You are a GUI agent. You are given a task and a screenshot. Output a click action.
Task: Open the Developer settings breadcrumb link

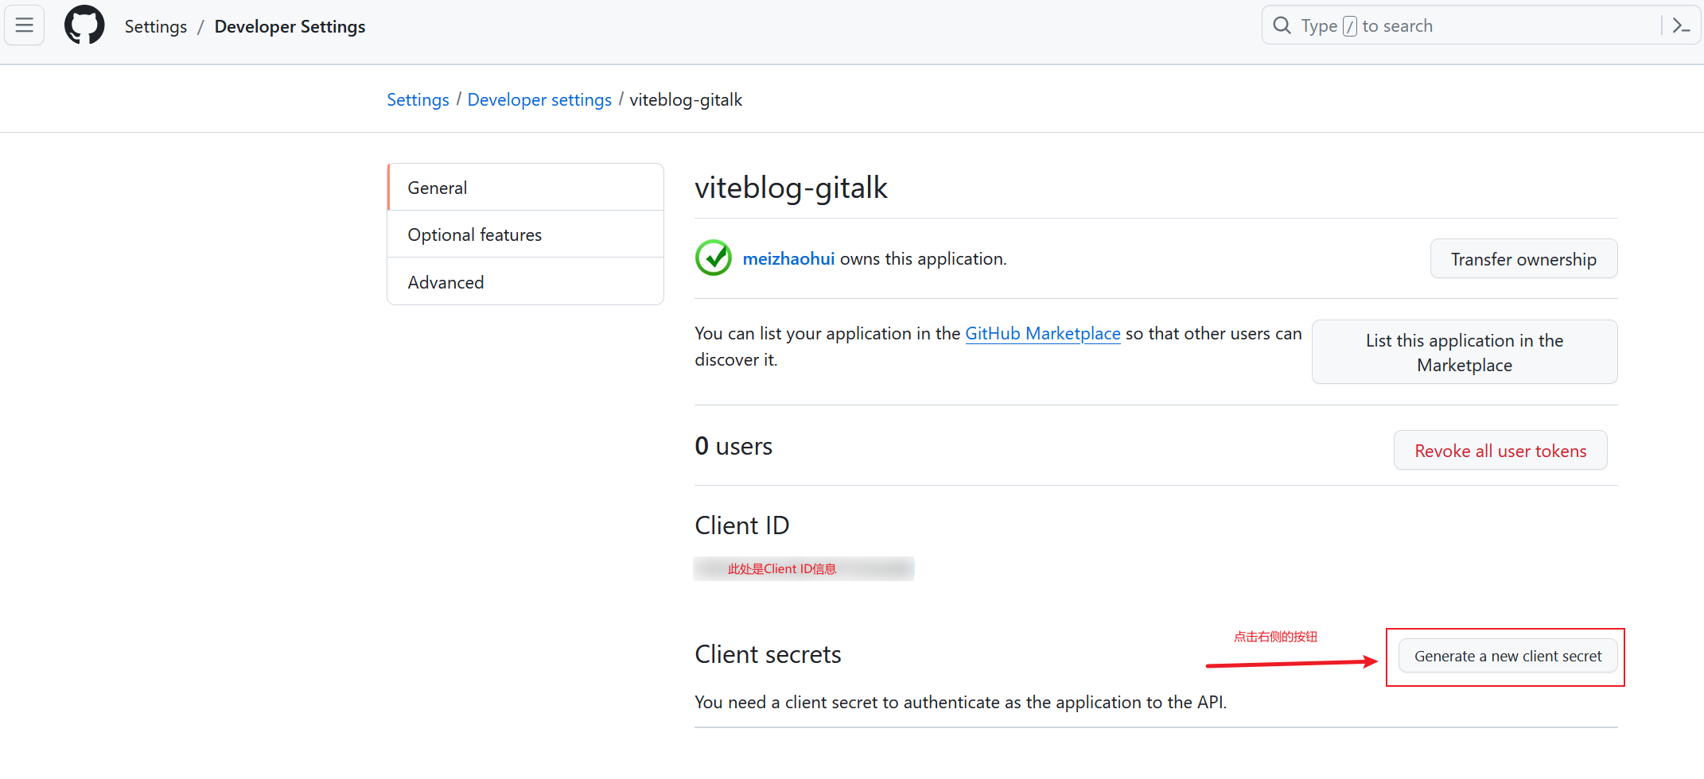539,99
